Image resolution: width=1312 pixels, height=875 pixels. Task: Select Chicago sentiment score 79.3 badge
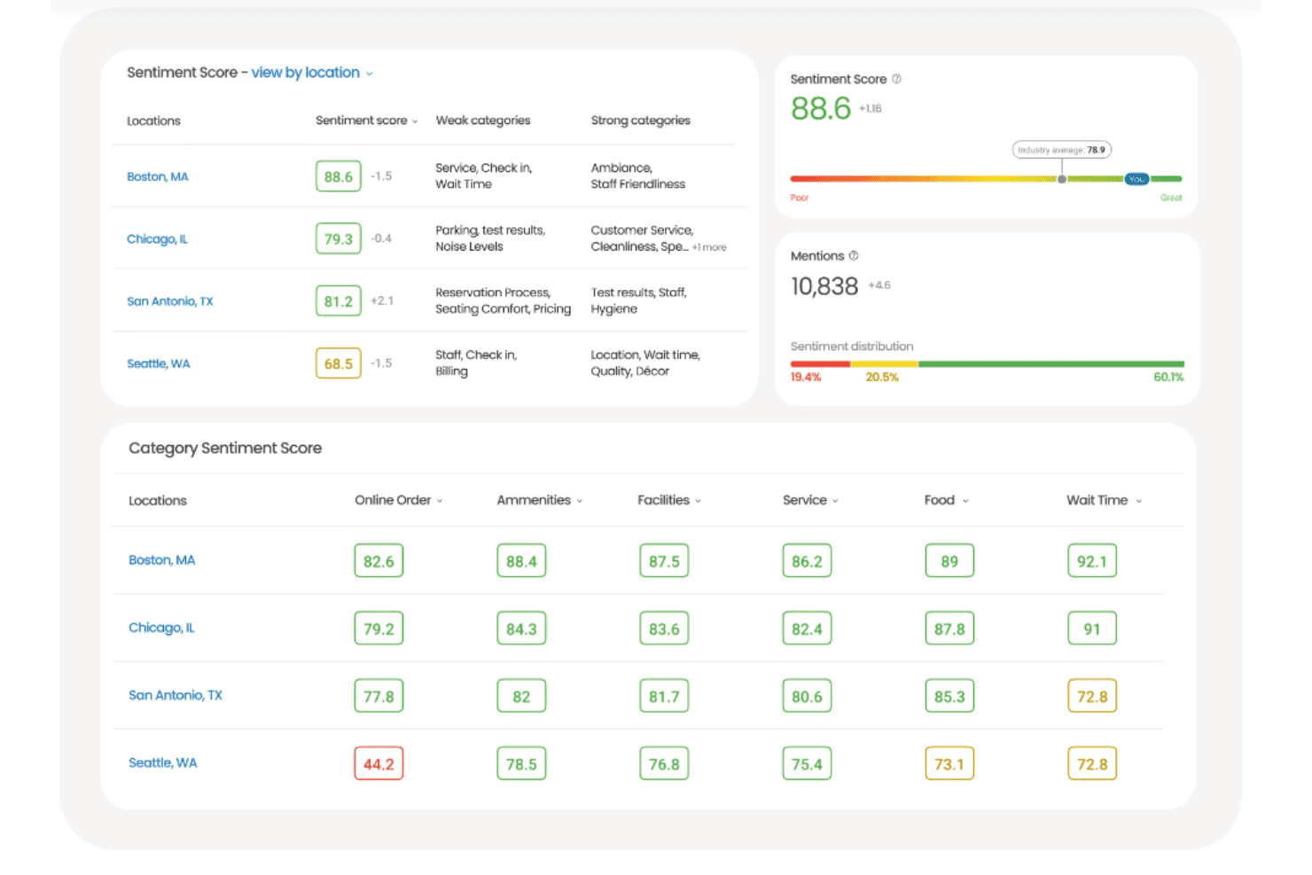pyautogui.click(x=339, y=238)
